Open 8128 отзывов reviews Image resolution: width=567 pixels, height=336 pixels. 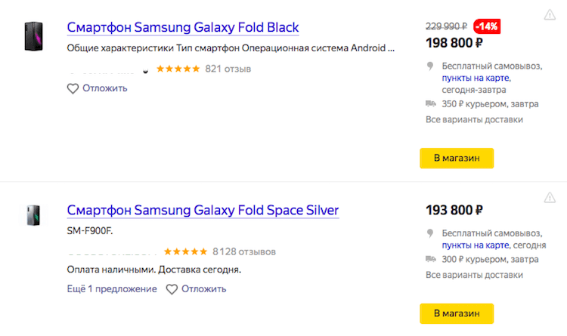pyautogui.click(x=244, y=251)
